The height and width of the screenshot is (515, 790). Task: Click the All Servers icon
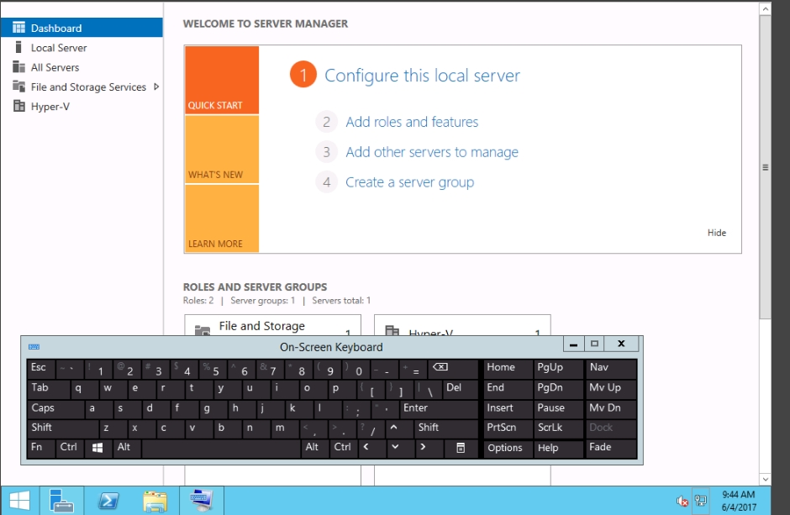[18, 67]
